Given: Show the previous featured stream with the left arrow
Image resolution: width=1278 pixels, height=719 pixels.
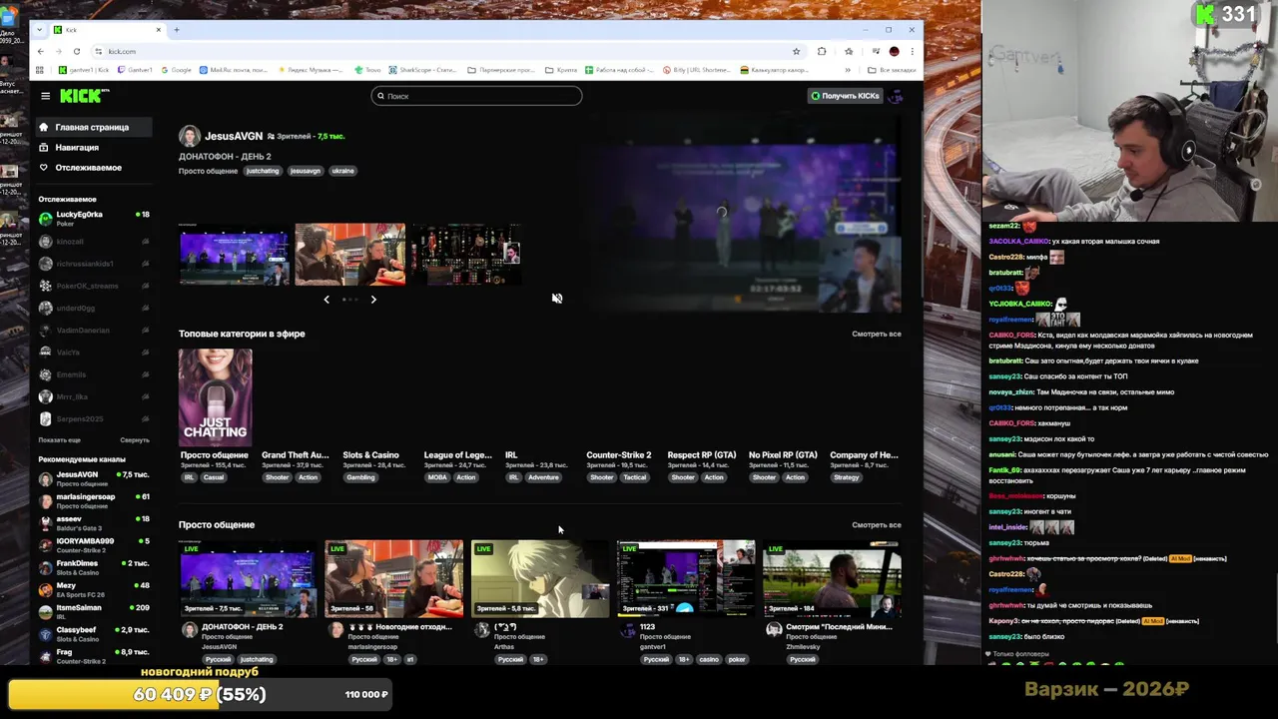Looking at the screenshot, I should coord(326,300).
